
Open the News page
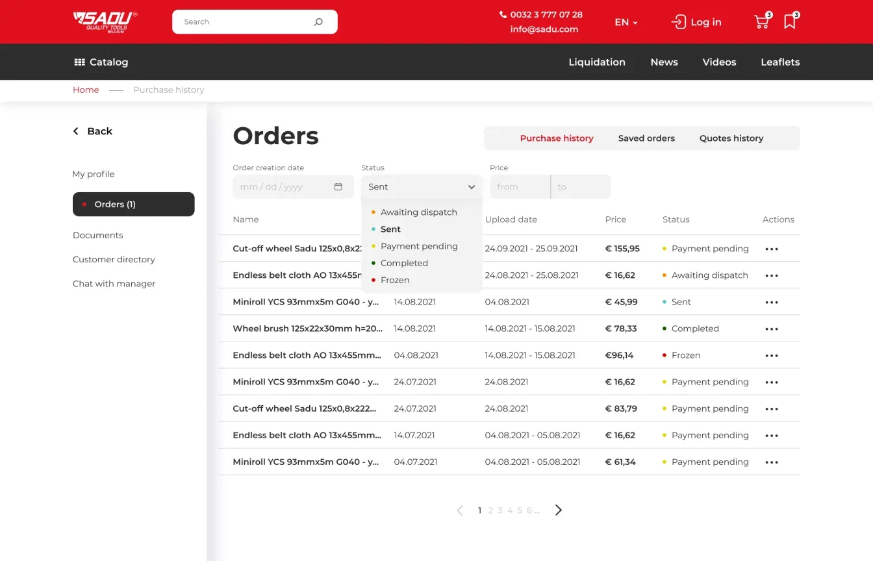pos(664,62)
